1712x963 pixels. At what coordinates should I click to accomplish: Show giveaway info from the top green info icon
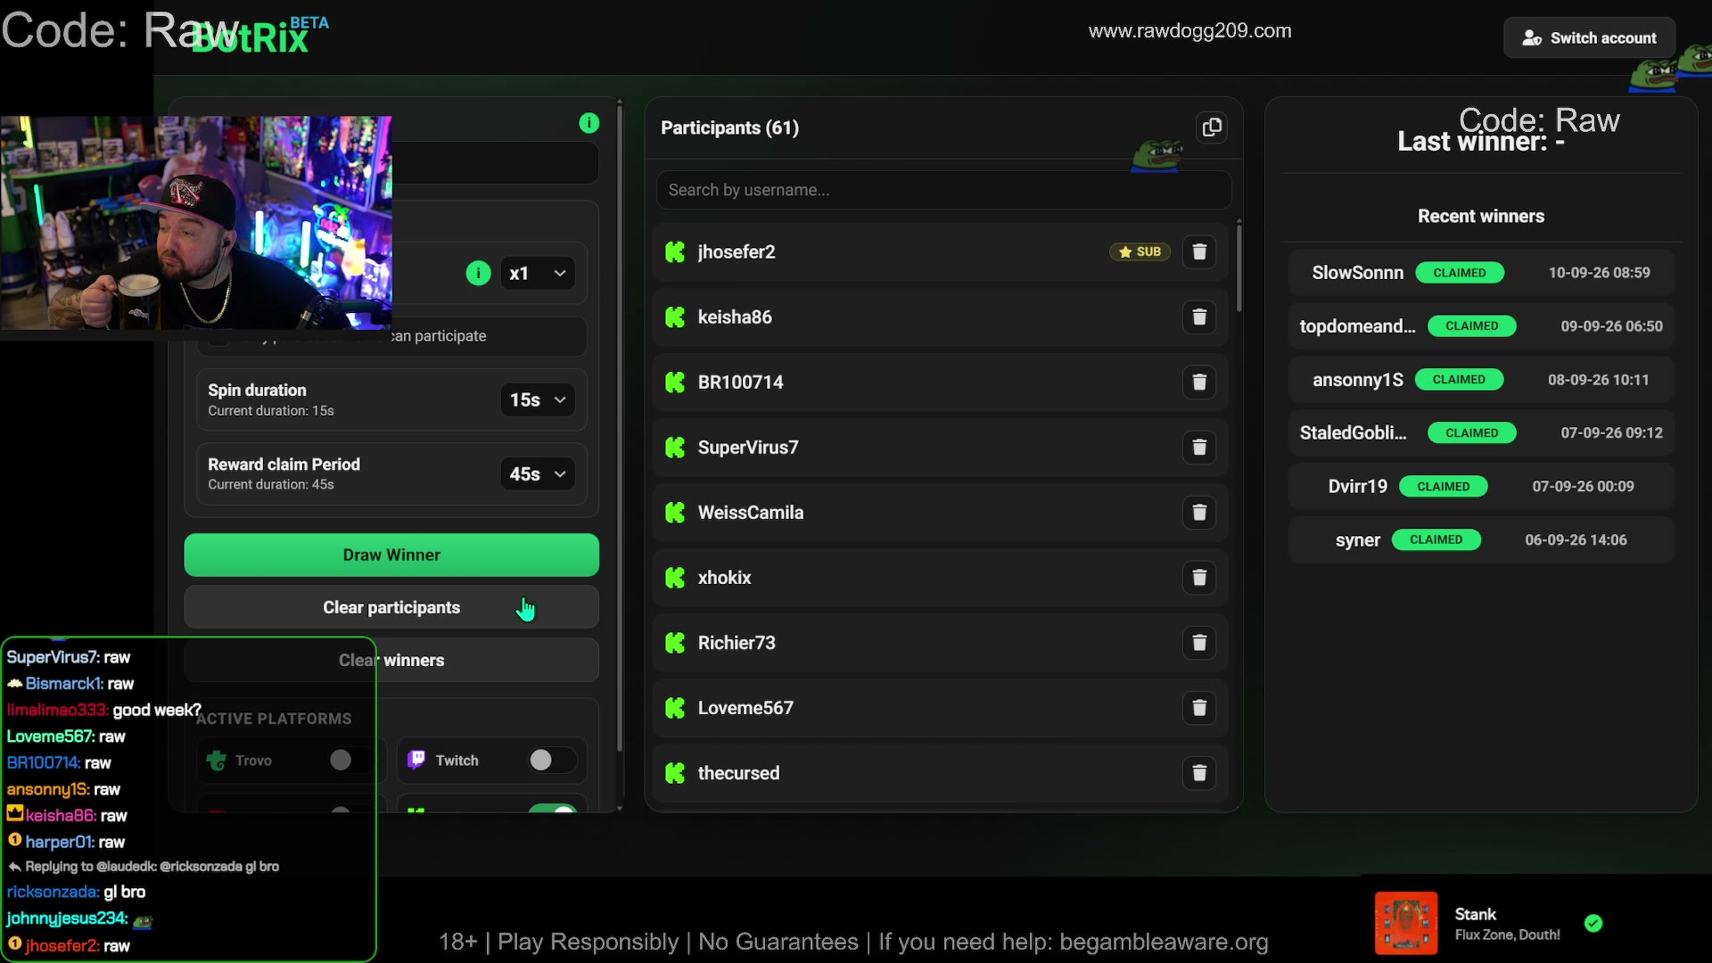click(589, 123)
